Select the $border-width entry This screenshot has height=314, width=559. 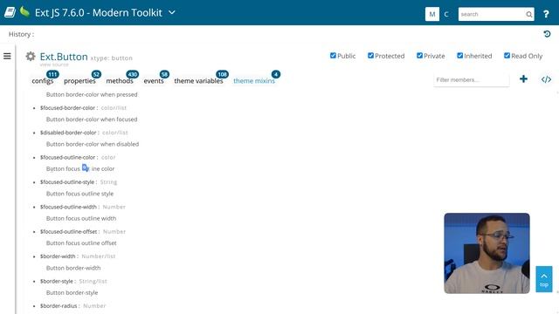(x=59, y=256)
